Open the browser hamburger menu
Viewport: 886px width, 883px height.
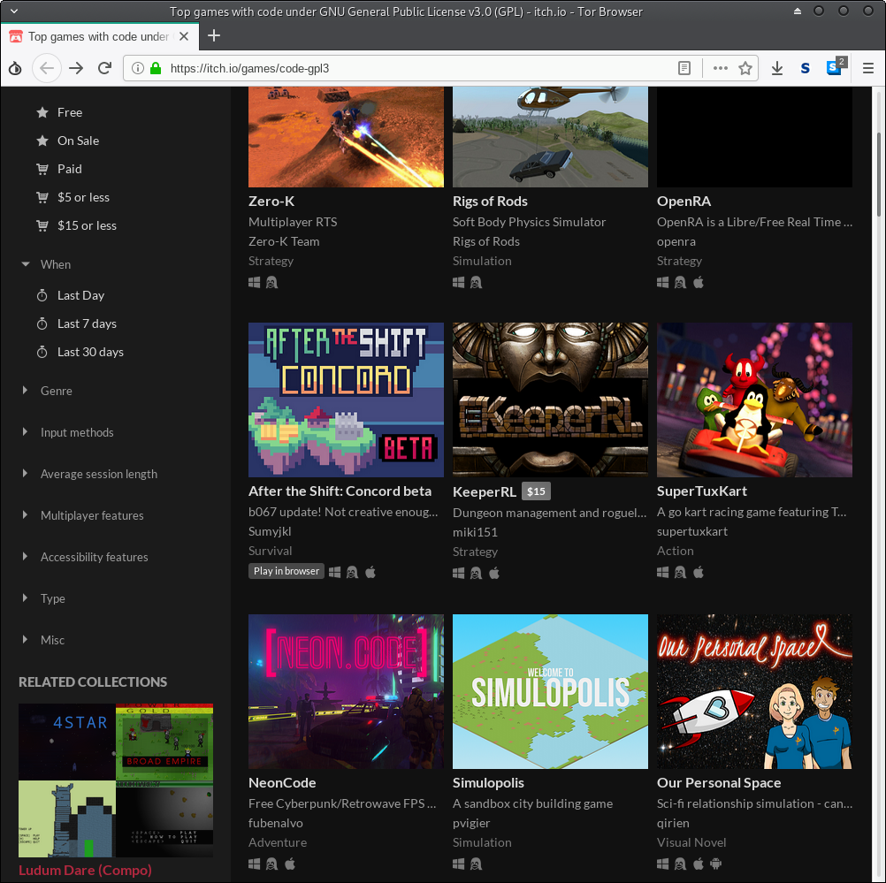pyautogui.click(x=868, y=68)
